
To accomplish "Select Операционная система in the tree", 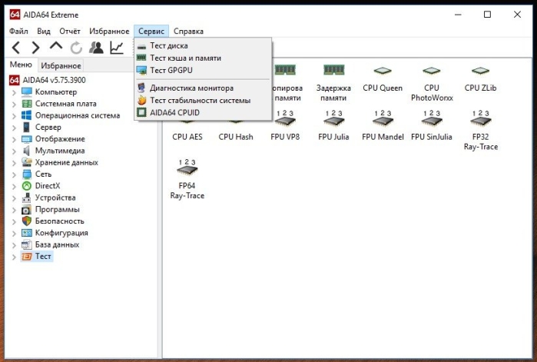I will 71,115.
